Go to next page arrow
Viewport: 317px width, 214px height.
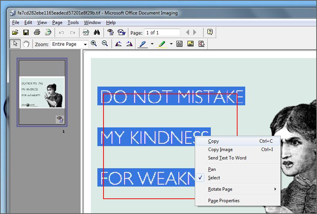click(x=195, y=32)
